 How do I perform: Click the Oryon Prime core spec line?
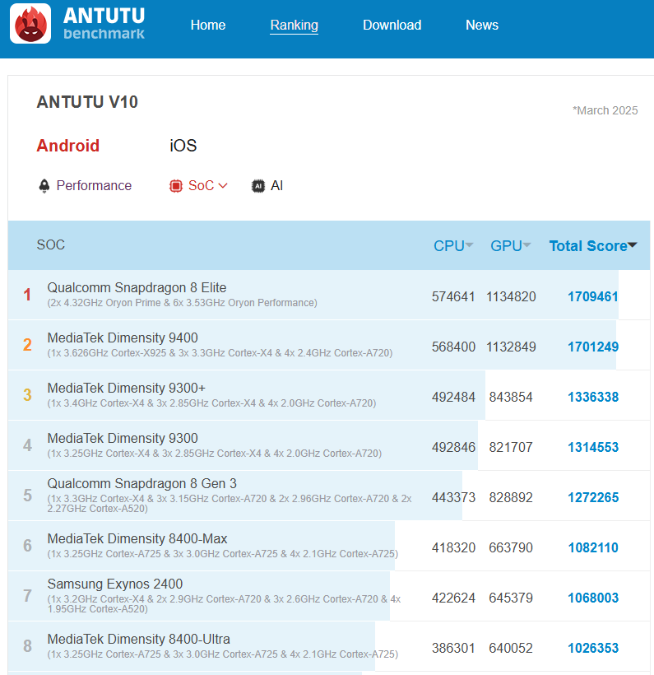coord(182,303)
